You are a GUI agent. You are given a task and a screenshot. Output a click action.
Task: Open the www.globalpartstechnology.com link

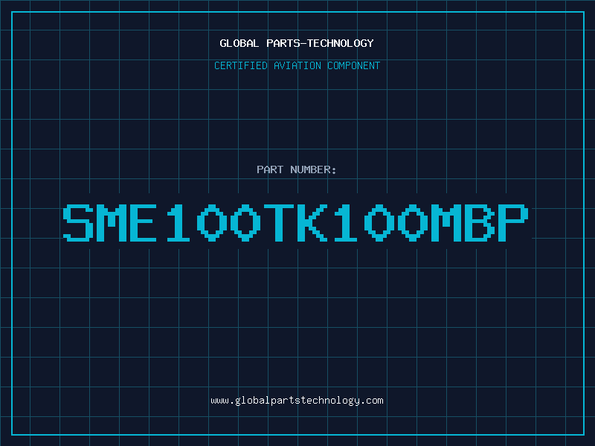point(297,401)
